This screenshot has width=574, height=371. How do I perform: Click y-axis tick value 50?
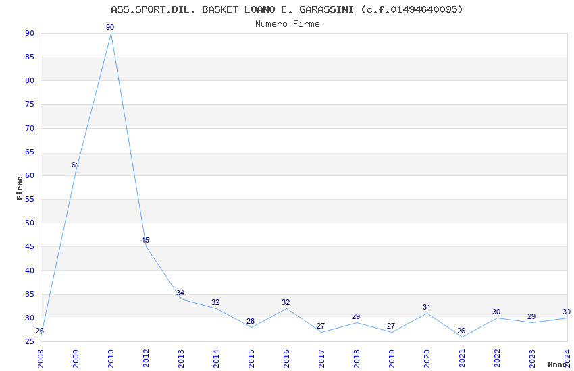click(30, 223)
